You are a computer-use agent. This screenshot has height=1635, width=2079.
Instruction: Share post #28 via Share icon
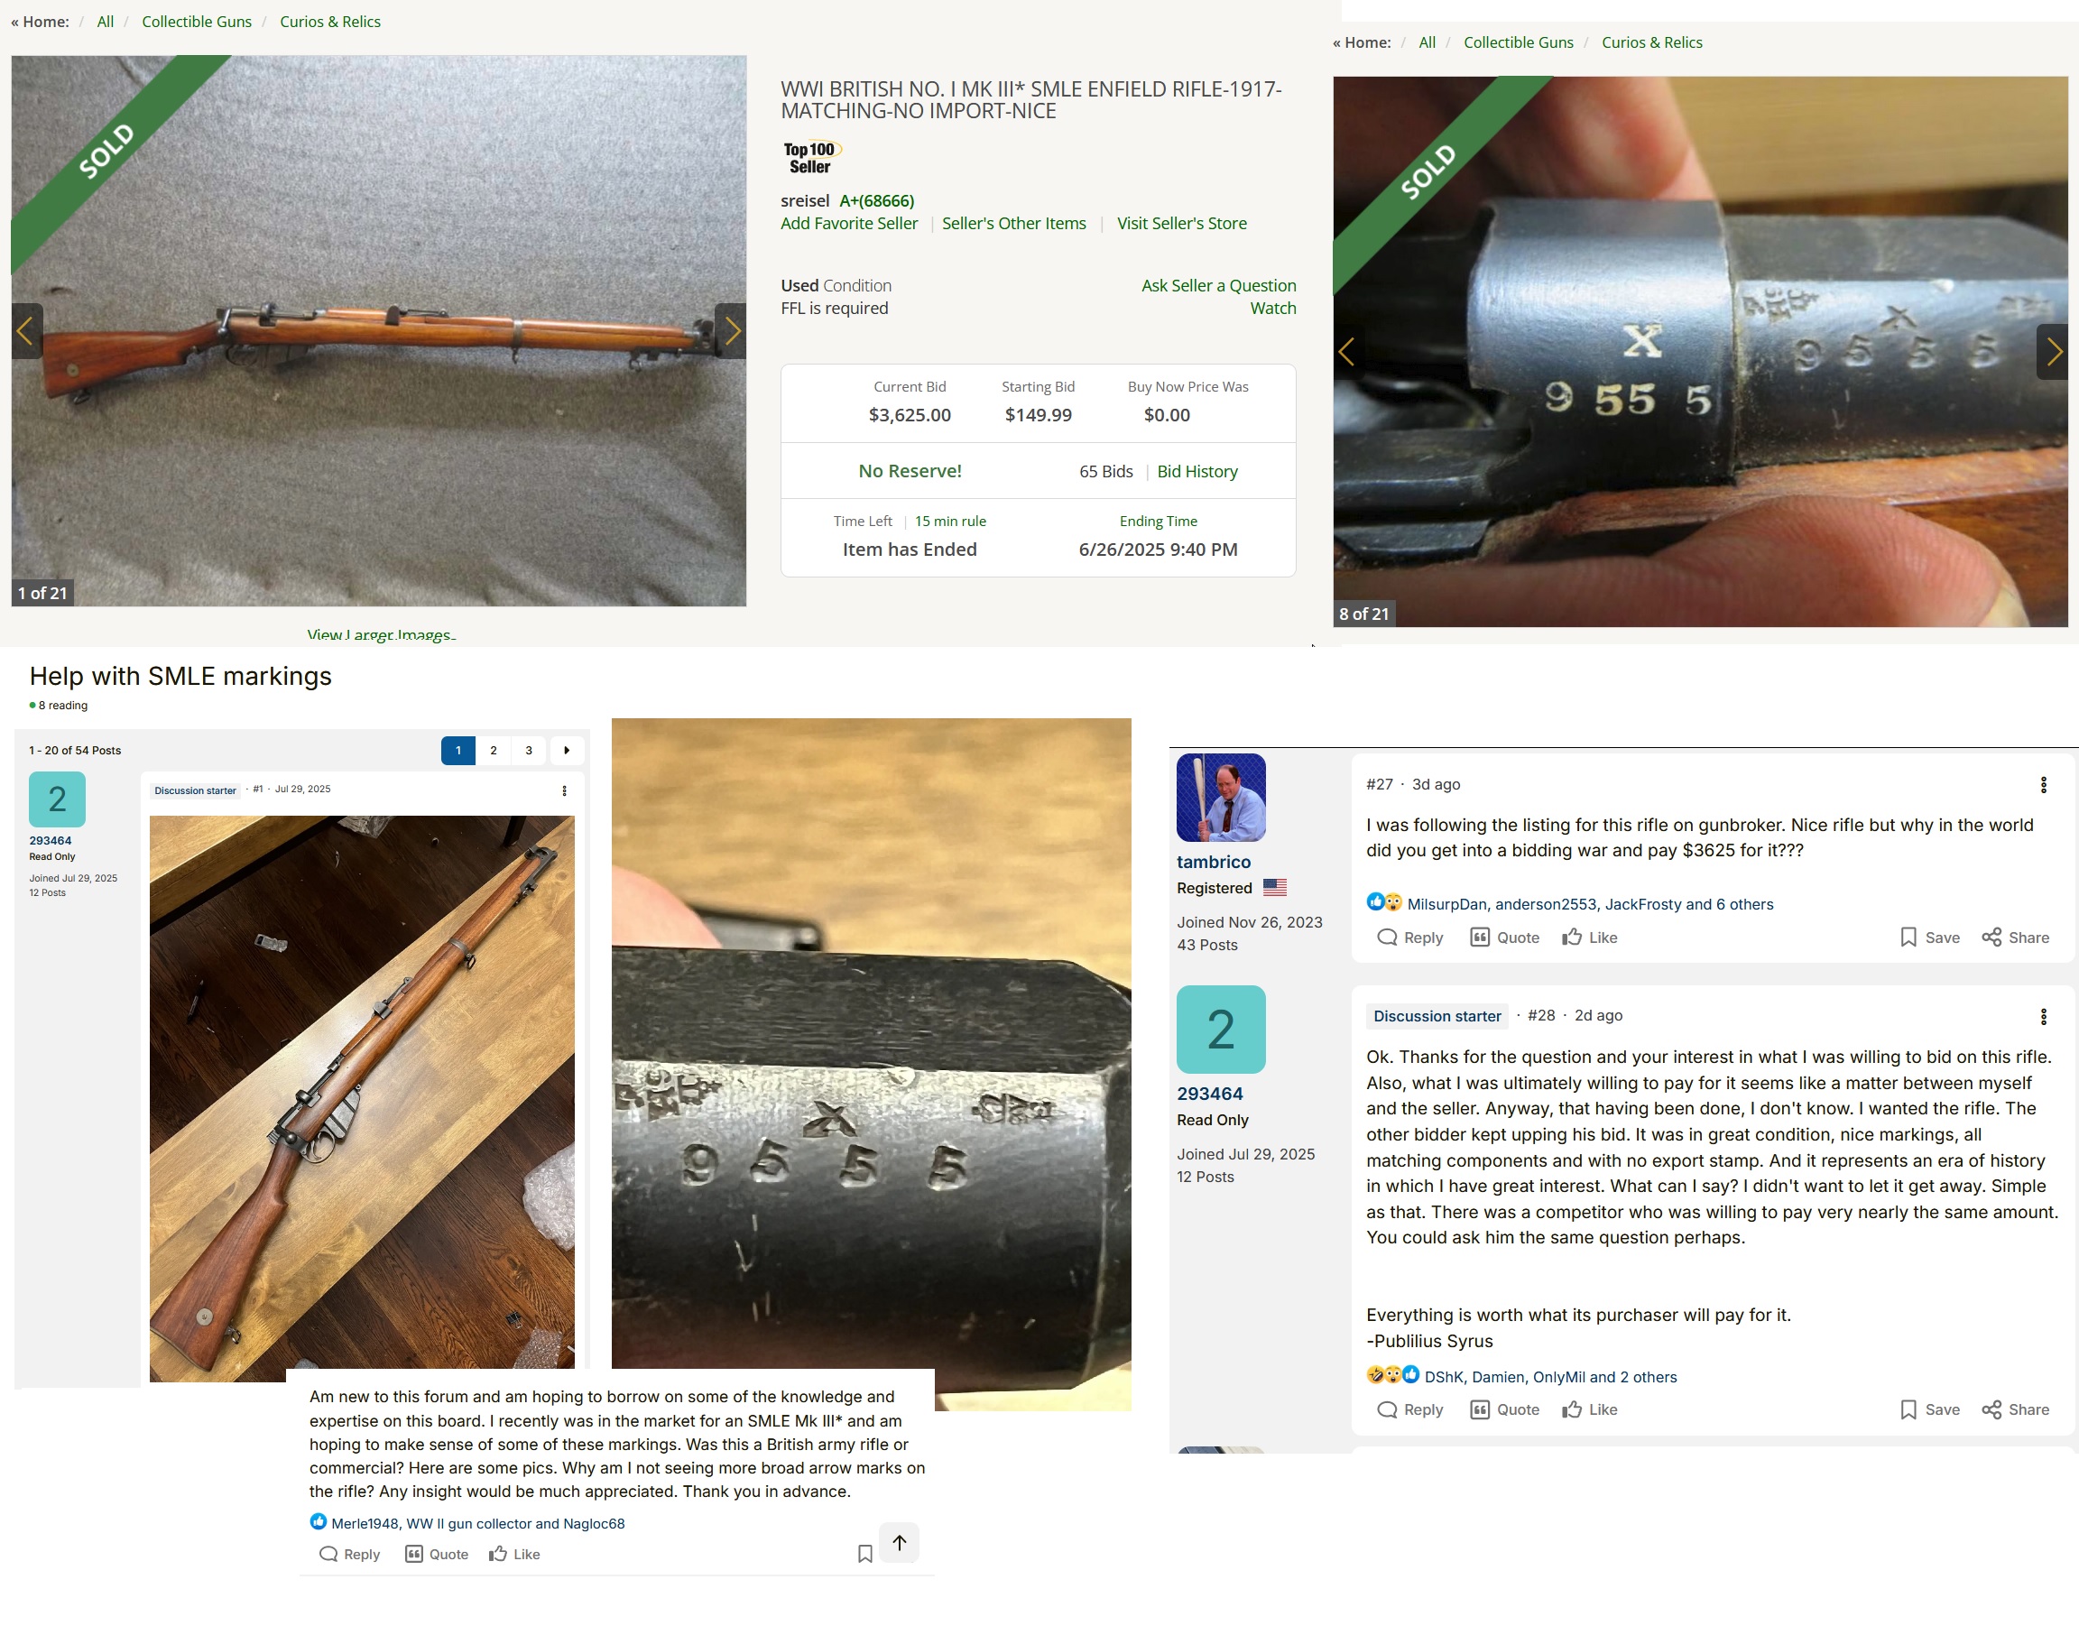pos(2015,1409)
